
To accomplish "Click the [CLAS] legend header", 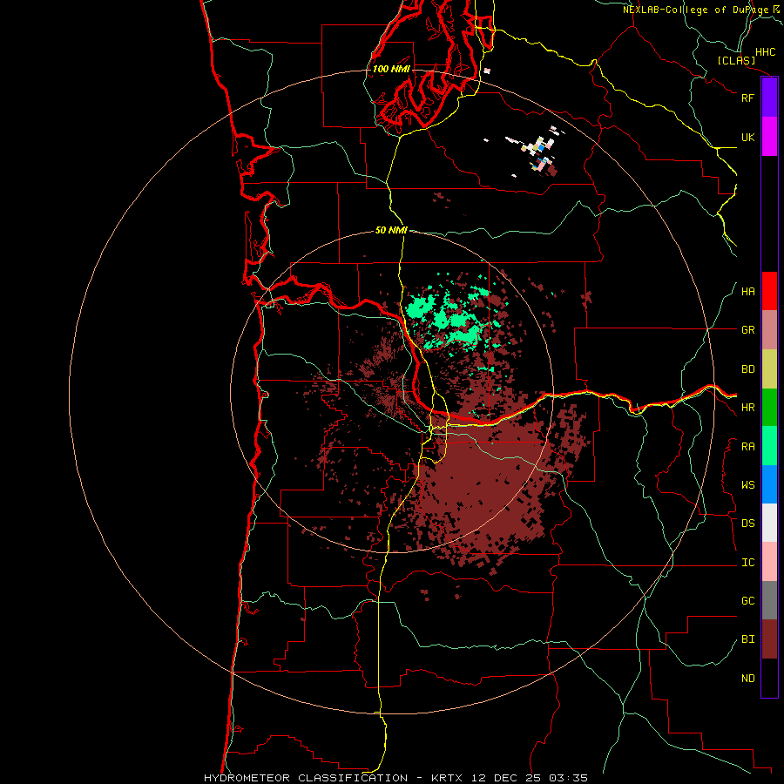I will pos(736,61).
